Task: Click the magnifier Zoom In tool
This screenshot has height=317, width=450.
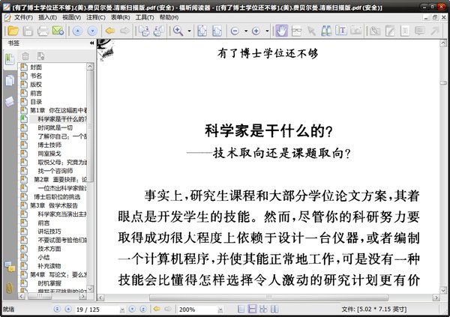Action: [178, 31]
